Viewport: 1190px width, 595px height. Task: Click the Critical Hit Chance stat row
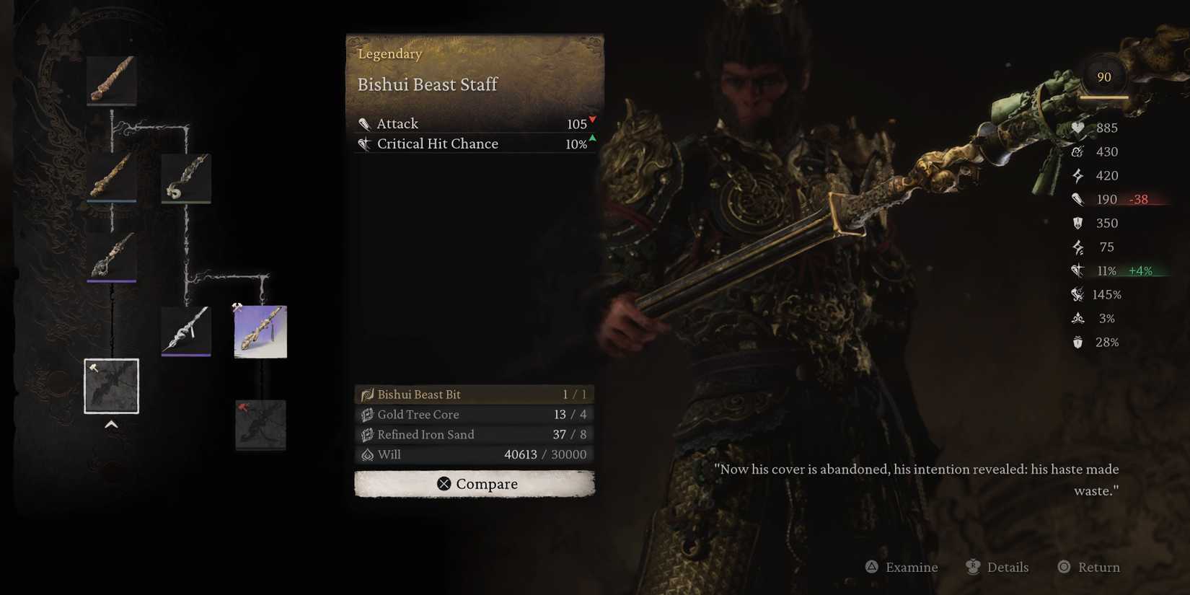[476, 144]
